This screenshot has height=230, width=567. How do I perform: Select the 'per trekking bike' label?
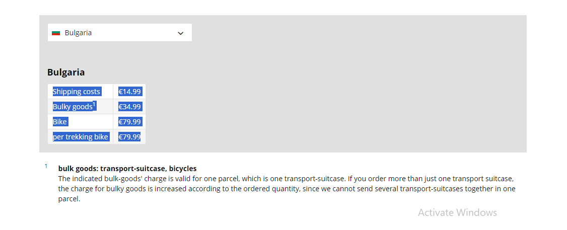point(81,137)
